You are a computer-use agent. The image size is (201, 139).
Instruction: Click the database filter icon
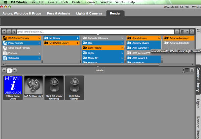point(182,32)
